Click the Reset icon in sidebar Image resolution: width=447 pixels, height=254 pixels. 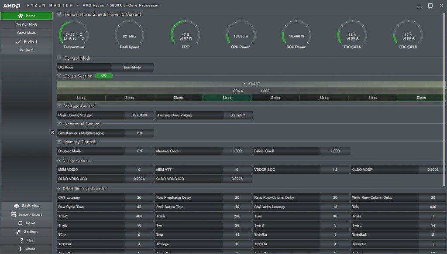pyautogui.click(x=20, y=223)
